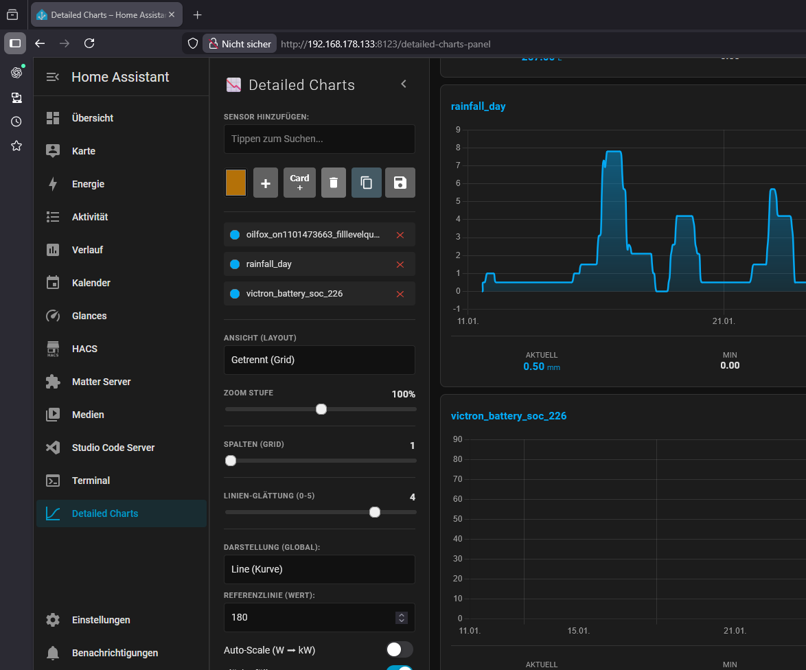This screenshot has width=806, height=670.
Task: Click the sensor search input field
Action: click(319, 139)
